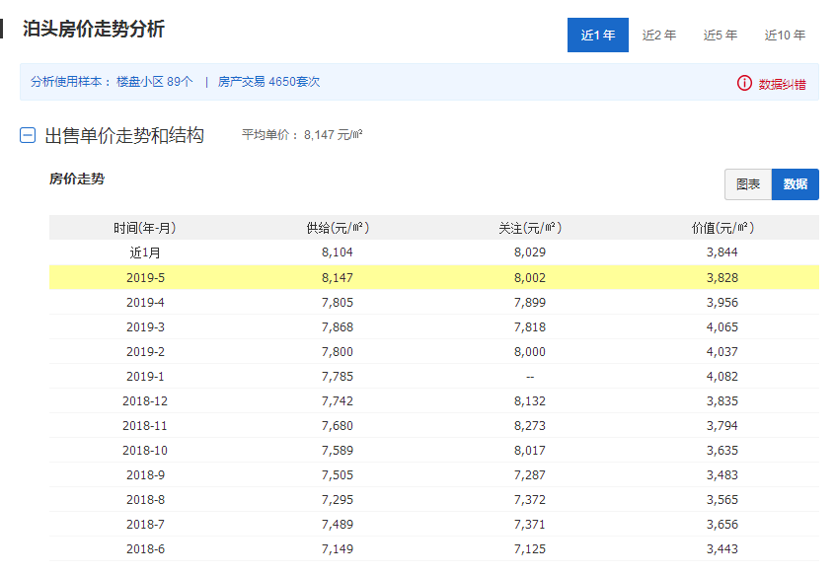Click the attention value 7,371
Image resolution: width=835 pixels, height=575 pixels.
click(530, 525)
